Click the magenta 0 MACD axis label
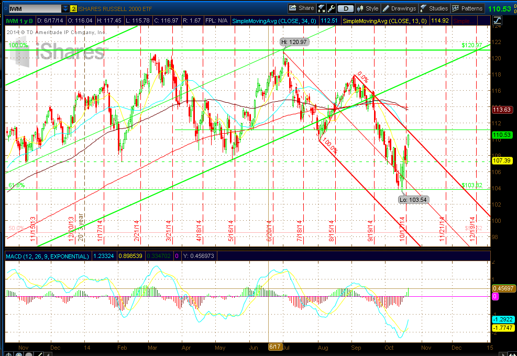Image resolution: width=517 pixels, height=356 pixels. pos(495,297)
